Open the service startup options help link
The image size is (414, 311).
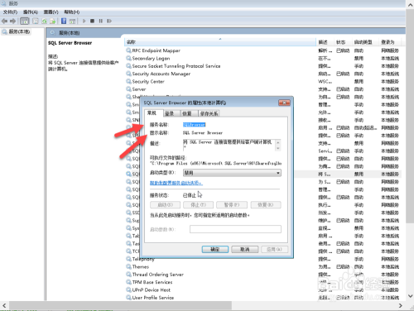pos(176,183)
